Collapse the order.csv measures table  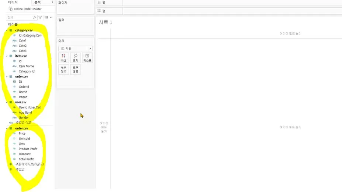(x=7, y=128)
